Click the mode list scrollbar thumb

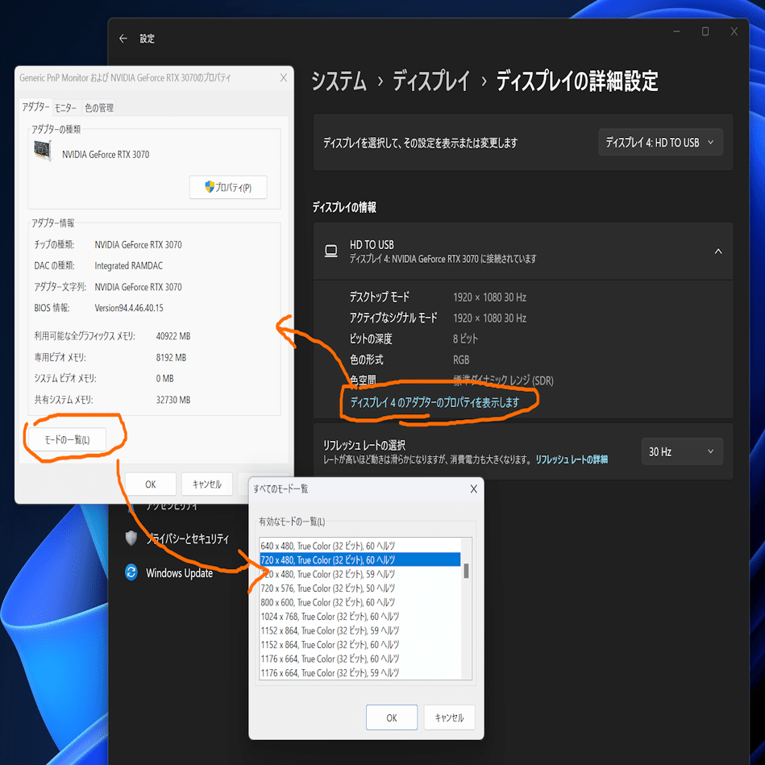[467, 571]
